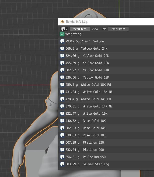The width and height of the screenshot is (154, 177).
Task: Click info icon on Yellow Gold 24K row
Action: click(x=62, y=48)
